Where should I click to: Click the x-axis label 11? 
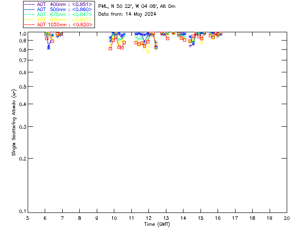[131, 218]
